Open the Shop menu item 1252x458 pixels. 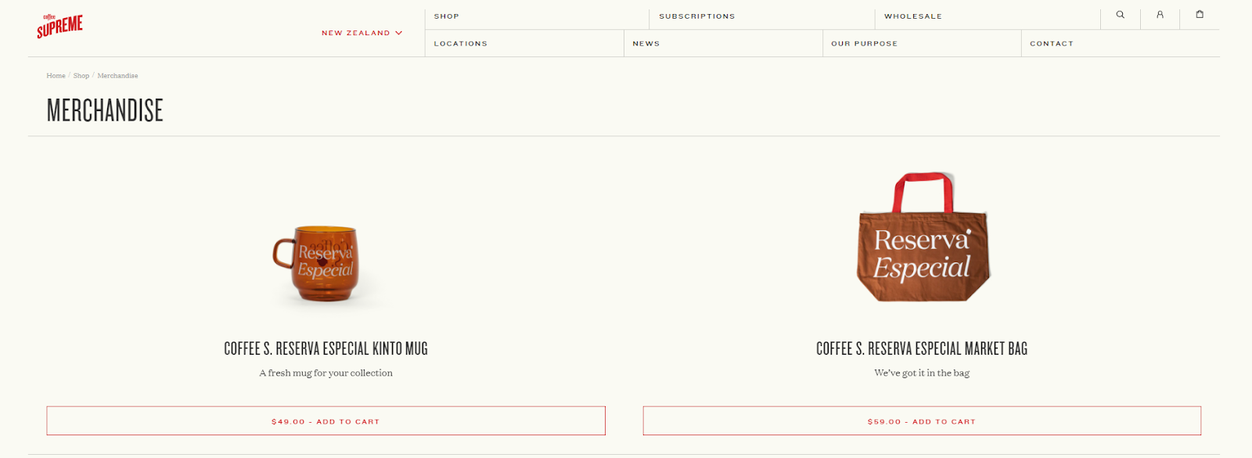point(447,16)
